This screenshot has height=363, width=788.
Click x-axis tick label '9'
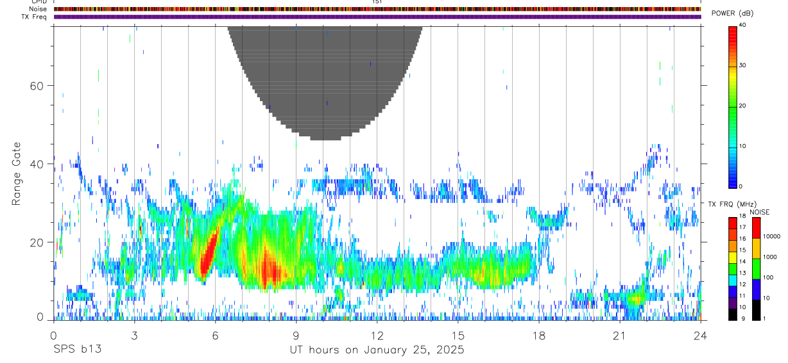(x=296, y=335)
